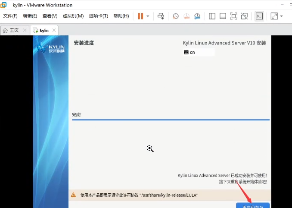The height and width of the screenshot is (208, 292).
Task: Open the 编辑(E) menu
Action: (x=30, y=16)
